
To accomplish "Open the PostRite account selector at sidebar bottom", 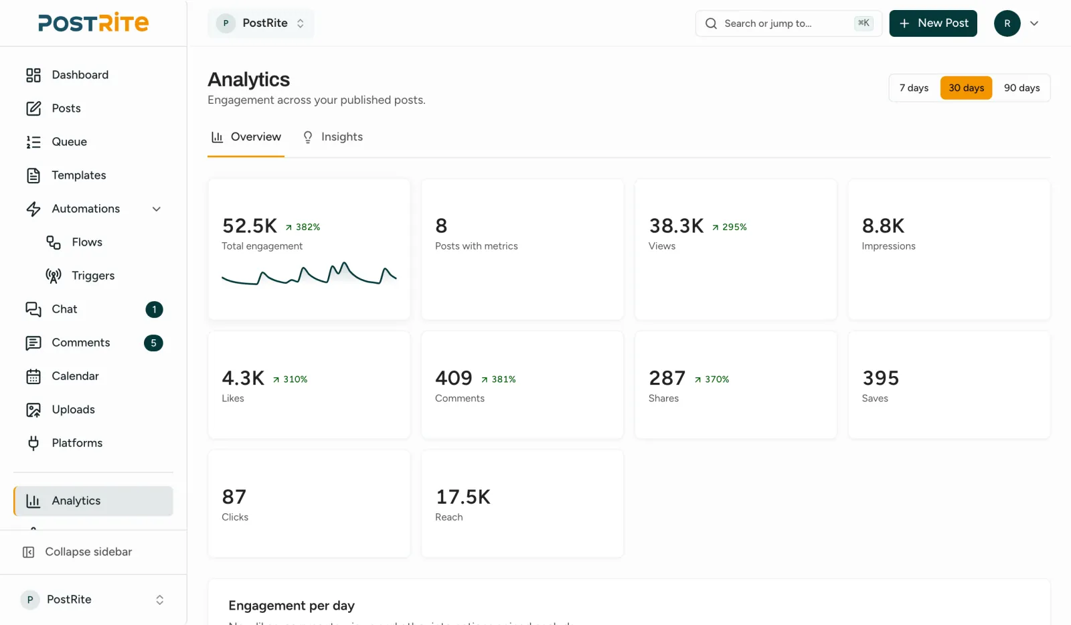I will 93,600.
